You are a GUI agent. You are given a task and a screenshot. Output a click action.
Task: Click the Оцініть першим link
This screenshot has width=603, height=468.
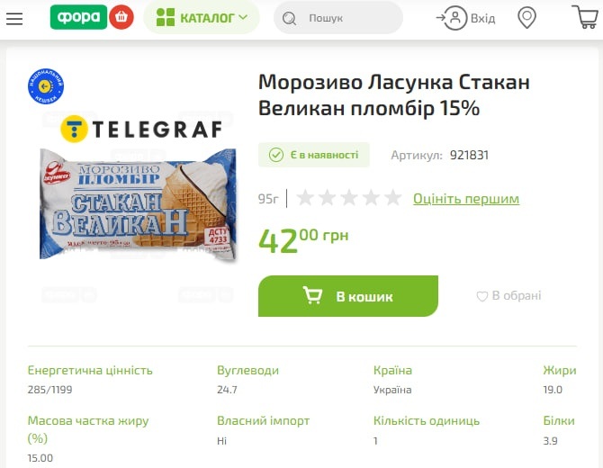pos(466,199)
